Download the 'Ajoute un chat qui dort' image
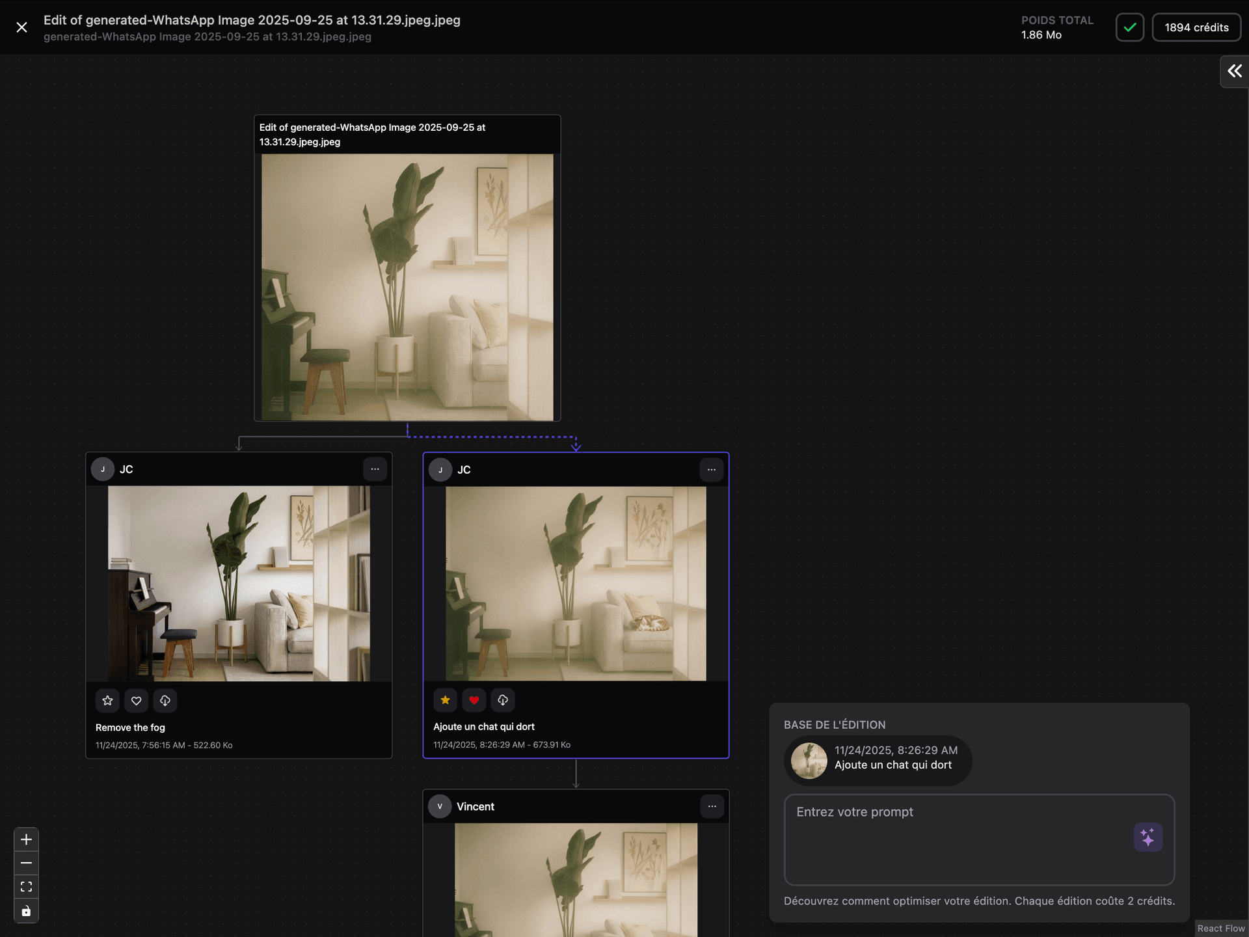Image resolution: width=1249 pixels, height=937 pixels. click(x=503, y=700)
